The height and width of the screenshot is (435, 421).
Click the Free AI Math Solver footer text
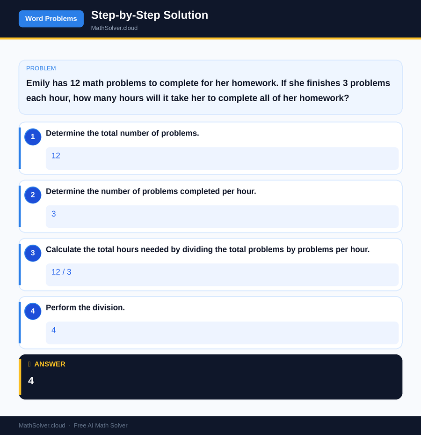(x=101, y=426)
